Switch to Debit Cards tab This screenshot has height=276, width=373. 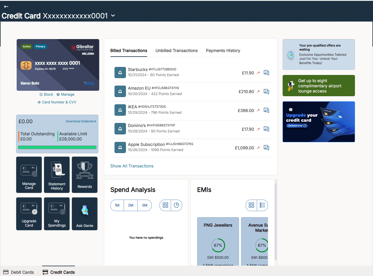coord(19,272)
